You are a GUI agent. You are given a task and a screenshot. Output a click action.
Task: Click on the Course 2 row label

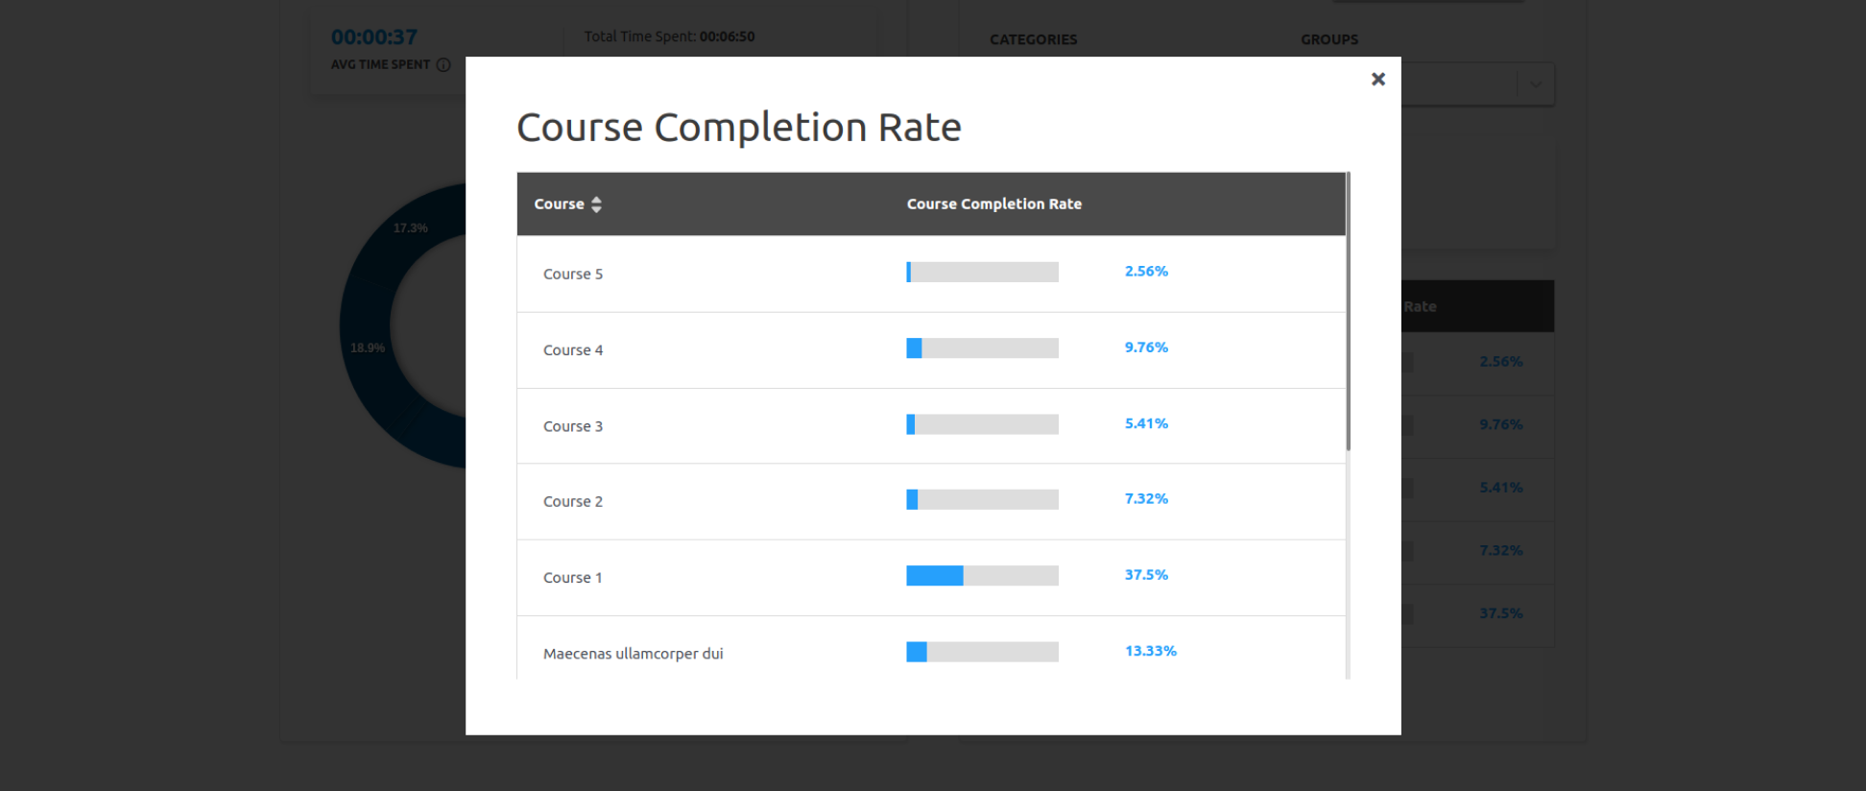(573, 502)
